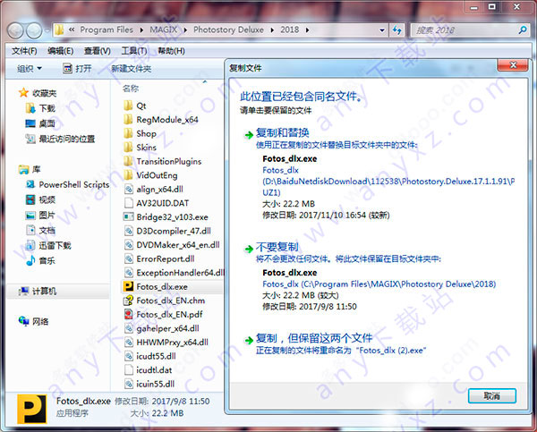The width and height of the screenshot is (537, 432).
Task: Open the 查看(V) menu
Action: pos(98,51)
